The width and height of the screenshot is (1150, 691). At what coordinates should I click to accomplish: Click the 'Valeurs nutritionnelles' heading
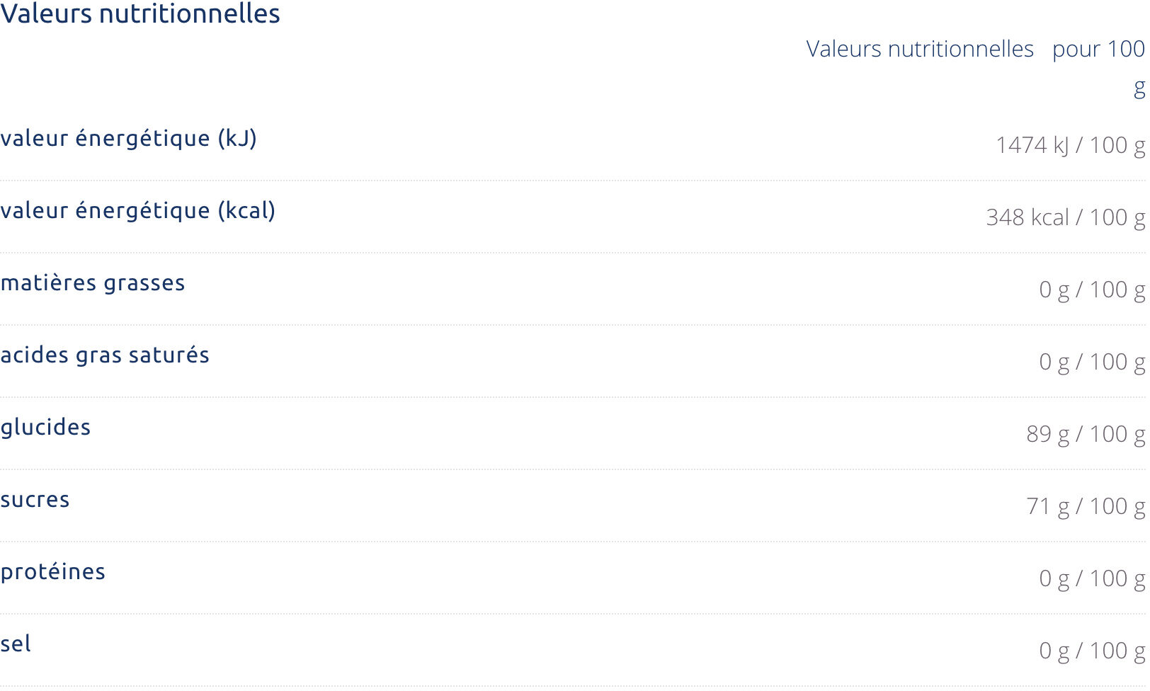140,13
